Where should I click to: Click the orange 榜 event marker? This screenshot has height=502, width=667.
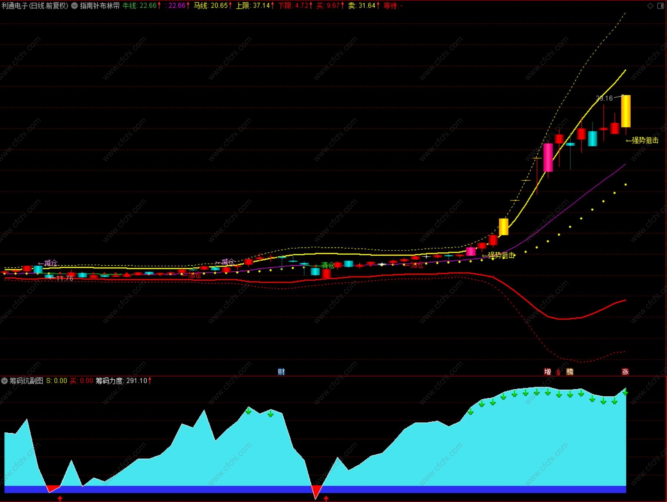(570, 372)
